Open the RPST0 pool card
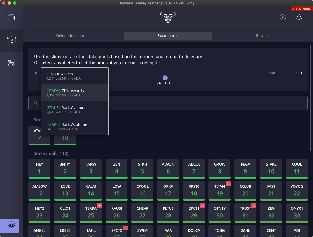This screenshot has width=313, height=237. pos(194,191)
